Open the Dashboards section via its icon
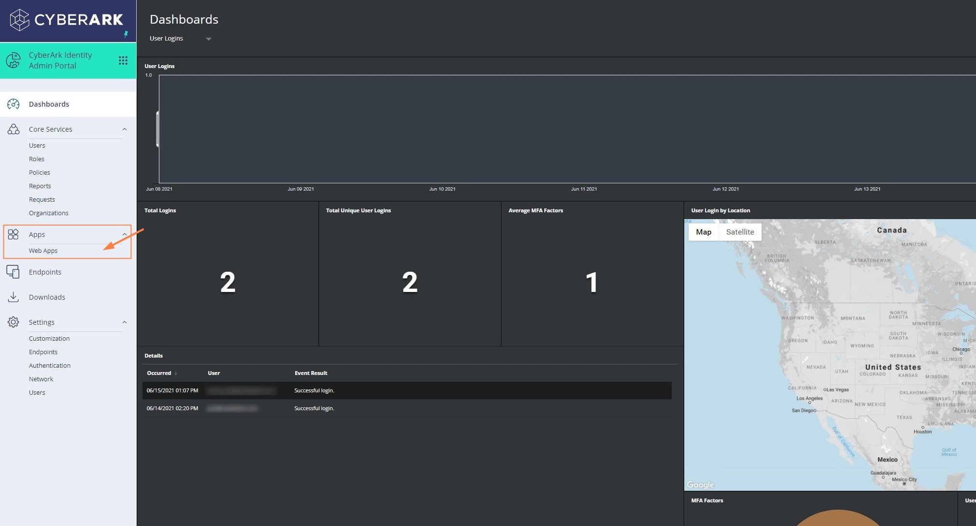 point(13,104)
